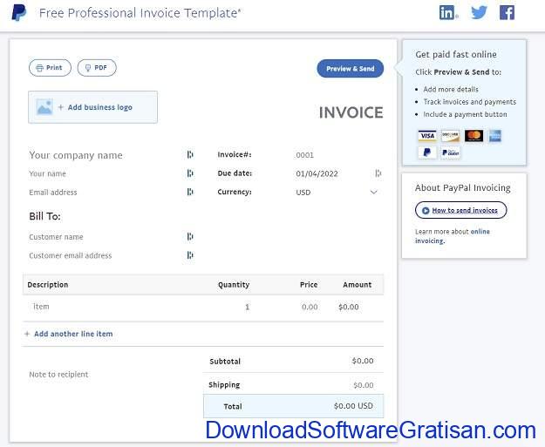Click How to send invoices button
The width and height of the screenshot is (545, 447).
click(x=460, y=210)
